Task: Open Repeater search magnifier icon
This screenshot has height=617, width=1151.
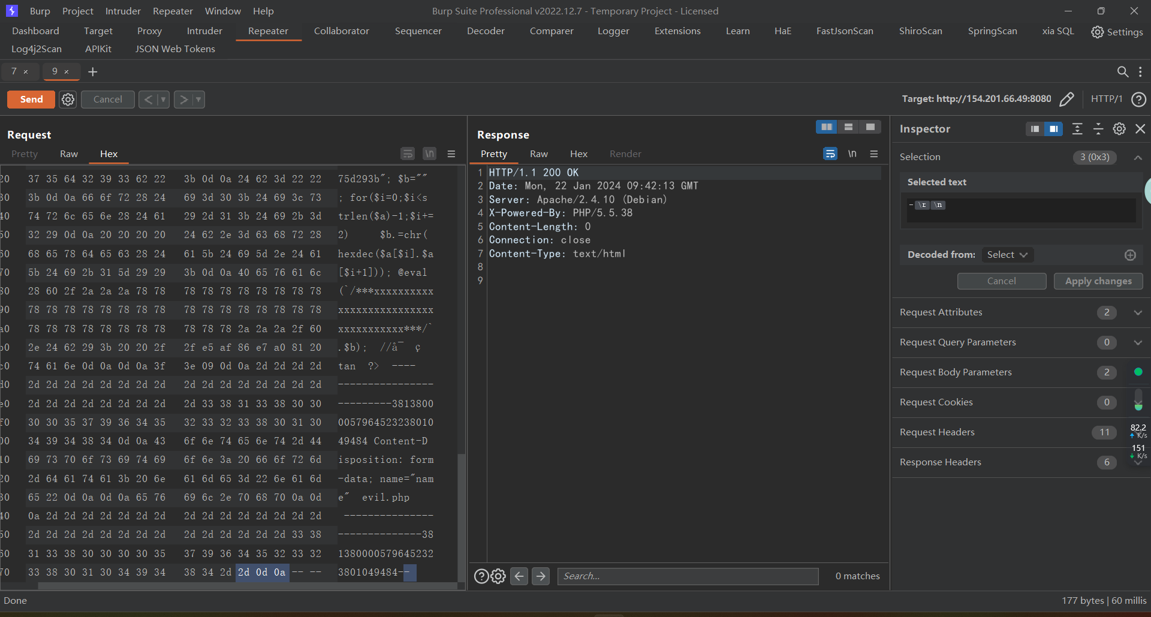Action: point(1123,72)
